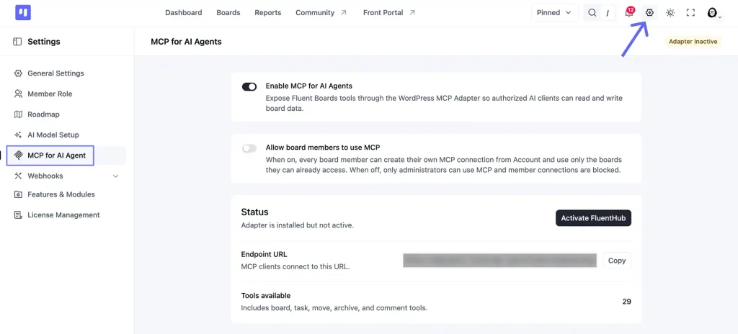This screenshot has width=738, height=334.
Task: Click the Adapter Inactive badge
Action: click(x=693, y=42)
